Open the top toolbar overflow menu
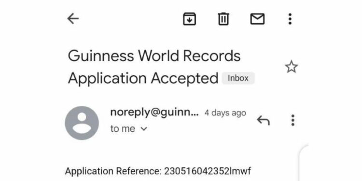This screenshot has height=181, width=362. (290, 19)
